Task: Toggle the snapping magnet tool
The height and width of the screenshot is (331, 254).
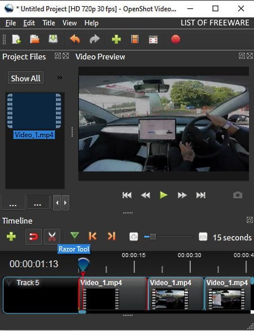Action: pos(33,237)
